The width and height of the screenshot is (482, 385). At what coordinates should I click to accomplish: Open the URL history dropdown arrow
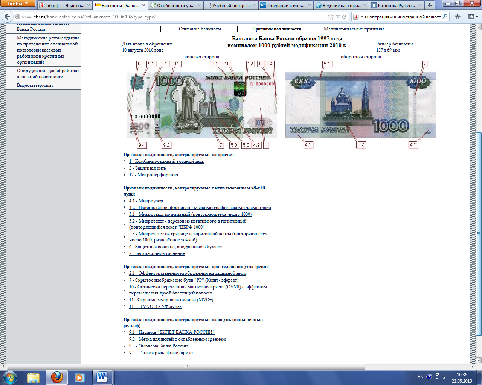tap(338, 17)
